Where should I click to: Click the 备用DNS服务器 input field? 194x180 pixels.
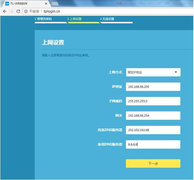tap(153, 144)
